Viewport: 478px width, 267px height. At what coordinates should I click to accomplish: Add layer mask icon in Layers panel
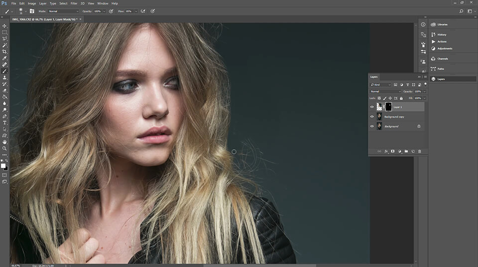(393, 151)
